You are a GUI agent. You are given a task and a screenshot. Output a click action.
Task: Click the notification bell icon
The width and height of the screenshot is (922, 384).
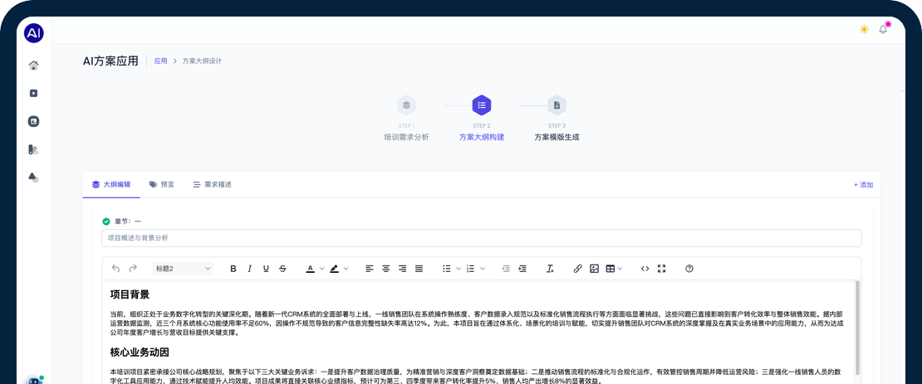(x=883, y=30)
